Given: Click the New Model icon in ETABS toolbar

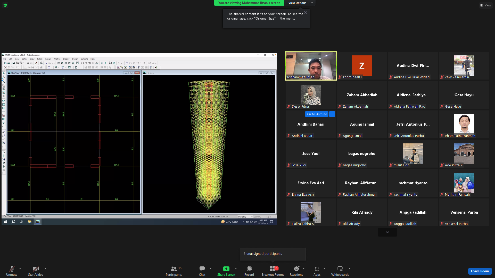Looking at the screenshot, I should 5,63.
